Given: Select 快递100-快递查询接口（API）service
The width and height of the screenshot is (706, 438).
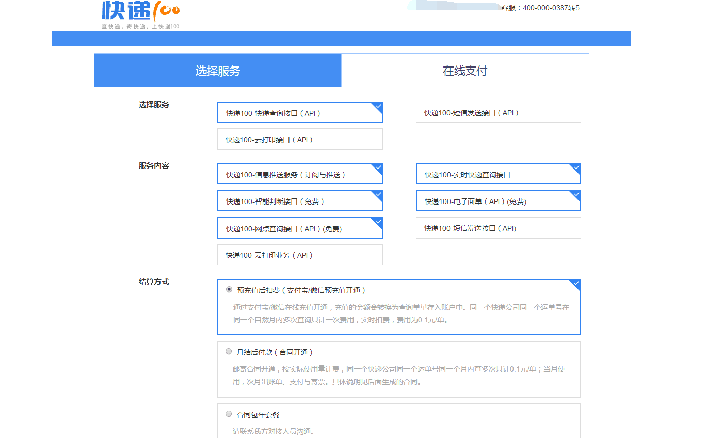Looking at the screenshot, I should [x=300, y=113].
